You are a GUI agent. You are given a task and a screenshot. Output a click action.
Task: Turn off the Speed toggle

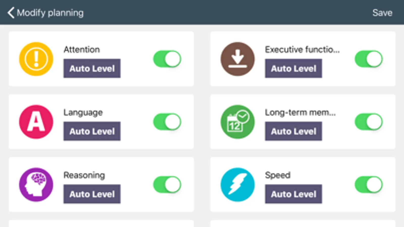(369, 185)
